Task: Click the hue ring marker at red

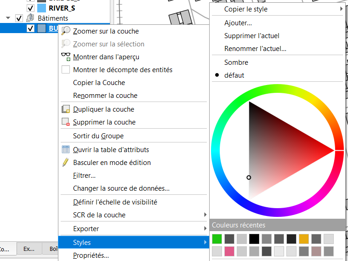Action: [339, 150]
